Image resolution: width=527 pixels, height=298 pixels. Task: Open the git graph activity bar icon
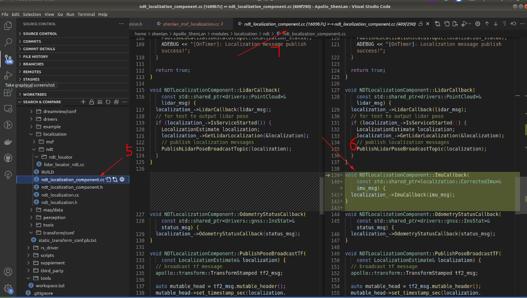coord(8,125)
